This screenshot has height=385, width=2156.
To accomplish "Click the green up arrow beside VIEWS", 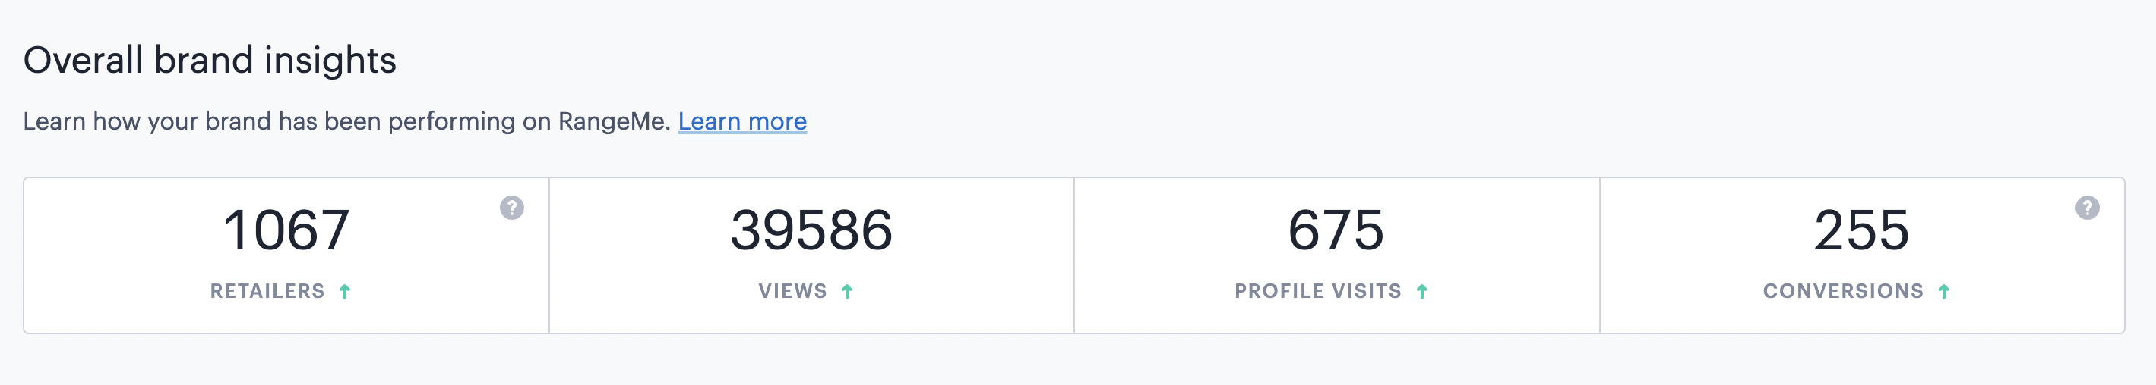I will pos(847,292).
